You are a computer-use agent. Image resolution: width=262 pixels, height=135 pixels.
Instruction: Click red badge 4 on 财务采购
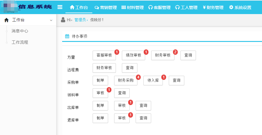tap(138, 77)
